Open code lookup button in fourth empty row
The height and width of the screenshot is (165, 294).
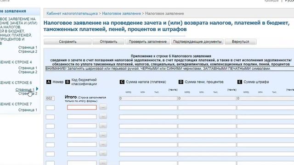103,135
